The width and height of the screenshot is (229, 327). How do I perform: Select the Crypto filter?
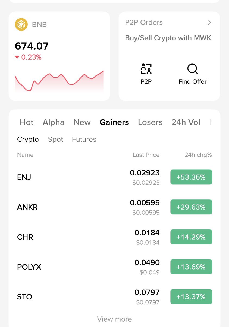[28, 140]
